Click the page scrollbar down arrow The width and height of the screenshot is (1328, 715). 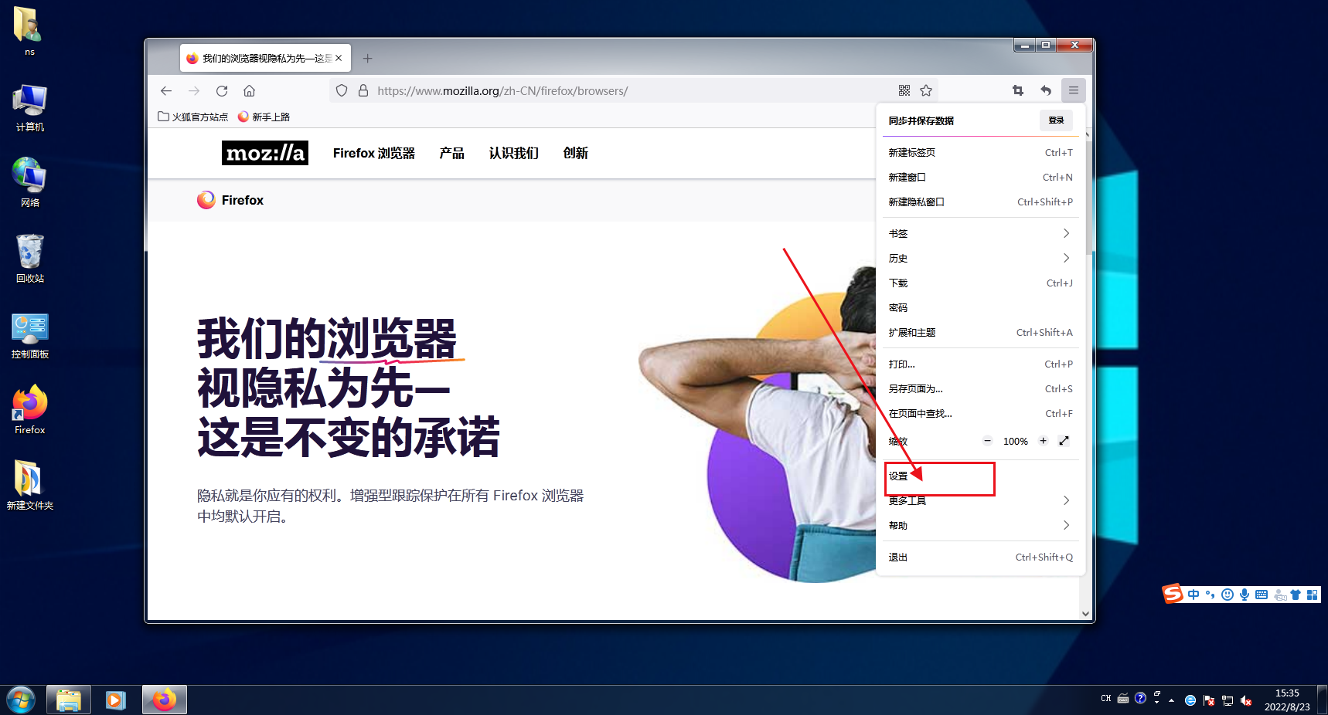click(x=1085, y=614)
